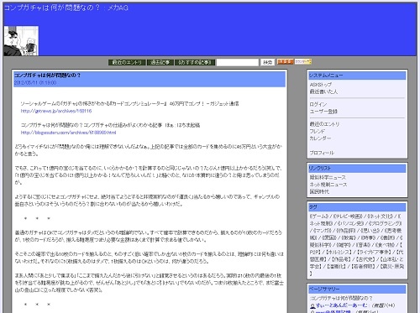Open the テレビ・映画 tag

[x=348, y=216]
